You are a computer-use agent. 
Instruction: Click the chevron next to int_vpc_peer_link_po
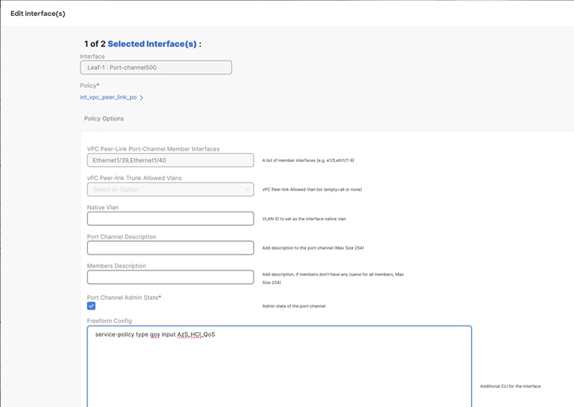[x=141, y=97]
